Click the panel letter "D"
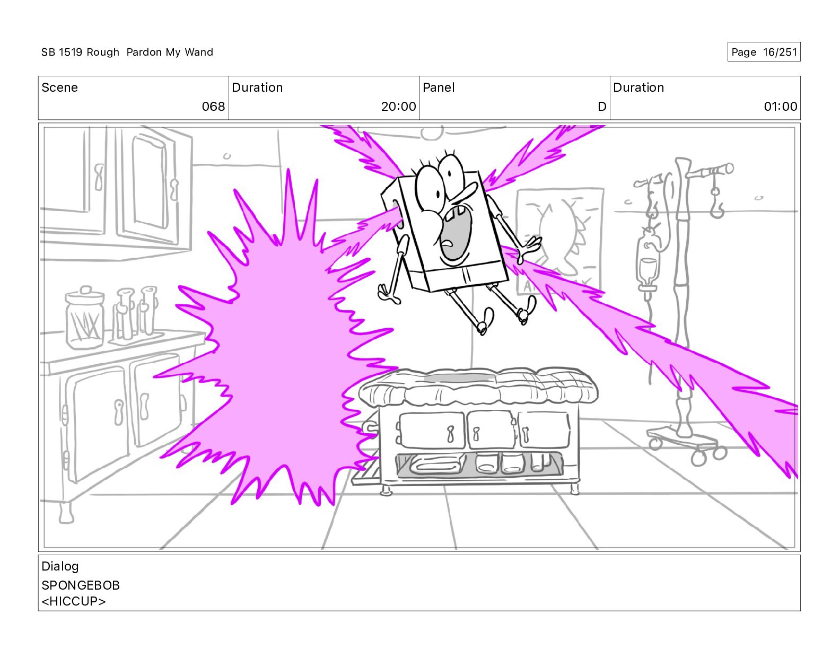This screenshot has height=649, width=840. click(x=602, y=107)
